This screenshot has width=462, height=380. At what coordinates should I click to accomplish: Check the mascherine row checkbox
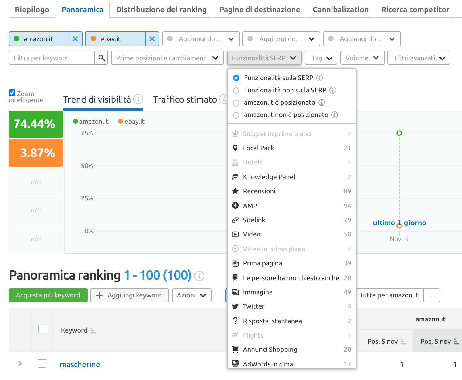point(42,363)
